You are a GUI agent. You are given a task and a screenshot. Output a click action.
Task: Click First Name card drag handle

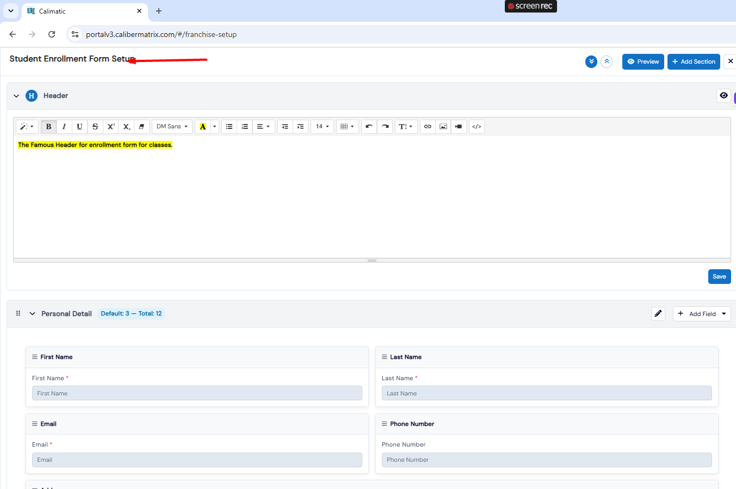tap(35, 357)
